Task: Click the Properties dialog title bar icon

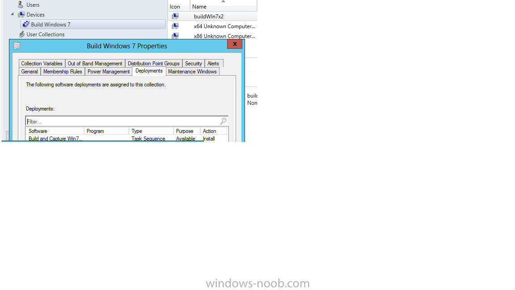Action: pos(17,46)
